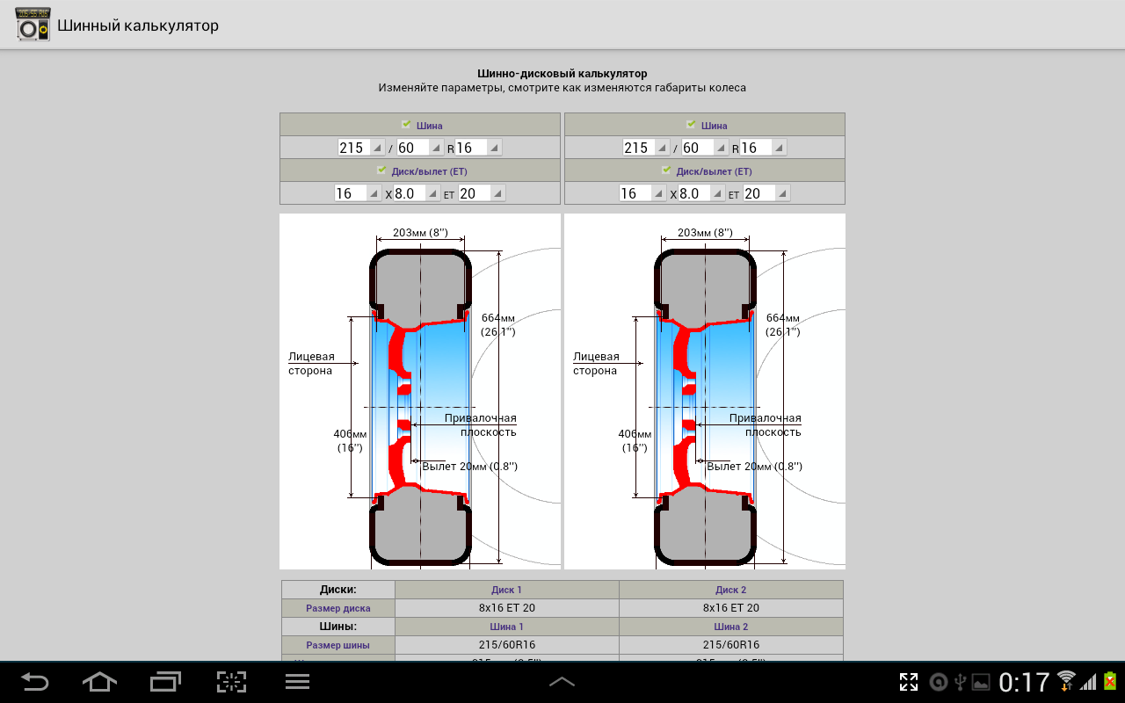Open left tire width 215 dropdown
Screen dimensions: 1125x703
coord(361,148)
